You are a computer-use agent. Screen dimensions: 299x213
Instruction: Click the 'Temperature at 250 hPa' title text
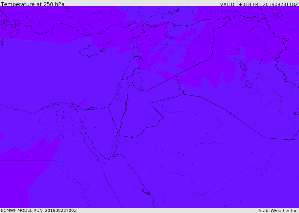[x=33, y=4]
